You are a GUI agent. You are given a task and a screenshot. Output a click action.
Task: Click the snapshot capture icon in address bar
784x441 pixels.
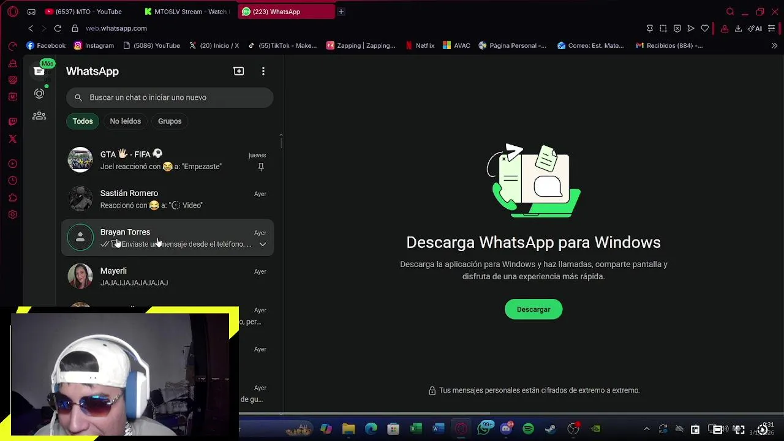point(663,28)
